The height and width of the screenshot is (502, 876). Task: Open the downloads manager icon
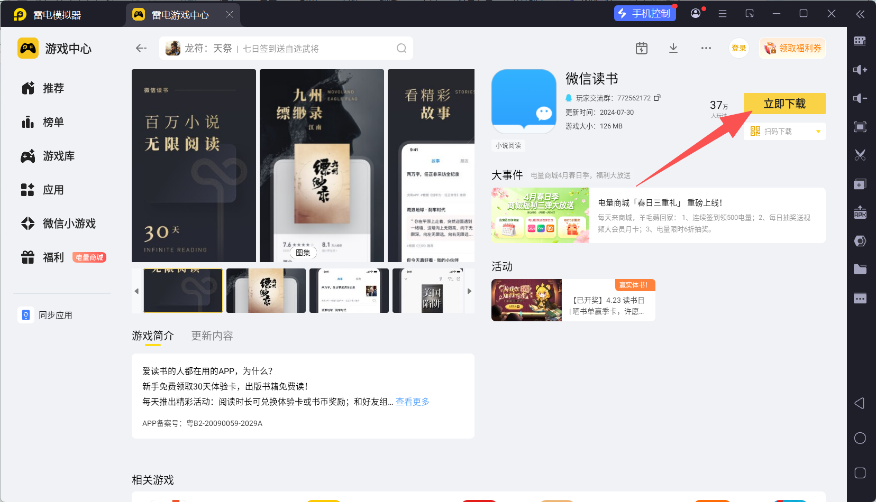click(673, 48)
